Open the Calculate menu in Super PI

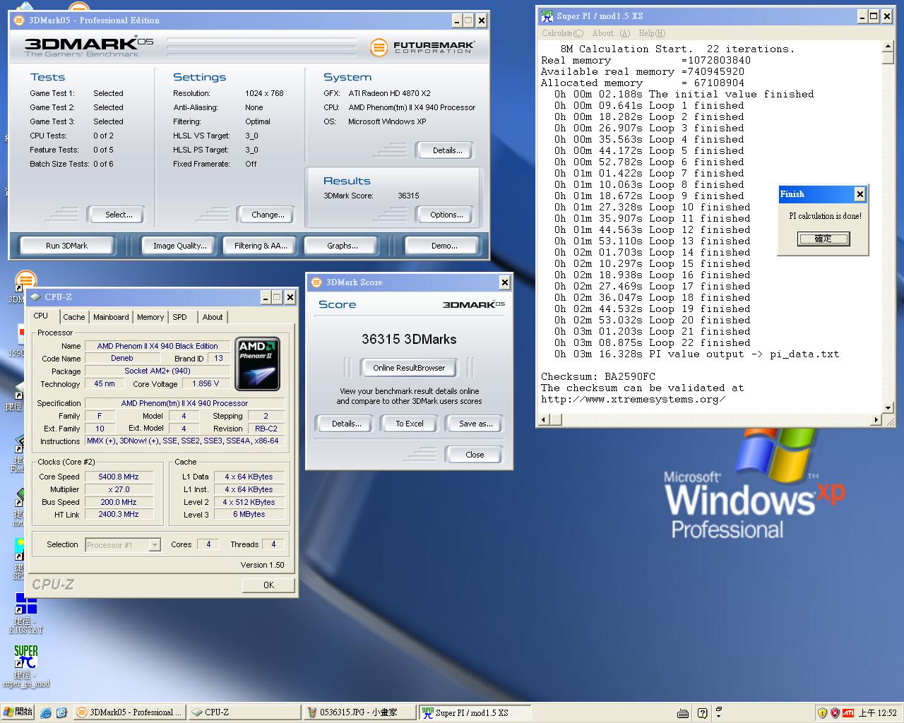[563, 33]
